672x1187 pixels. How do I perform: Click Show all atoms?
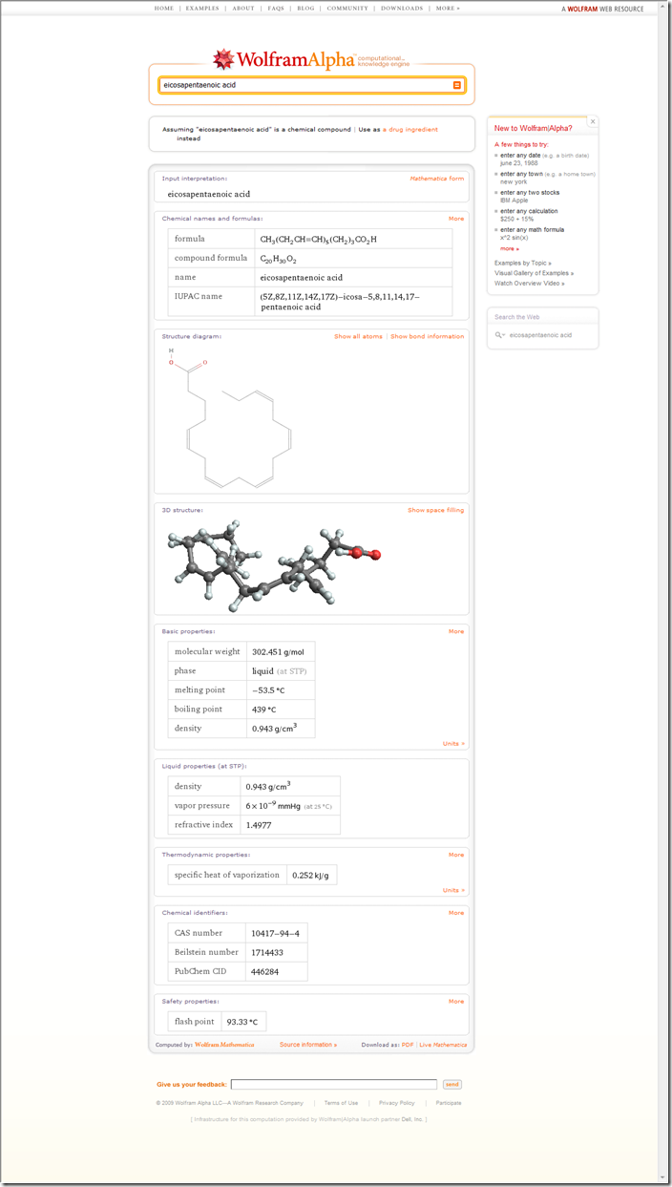coord(358,336)
